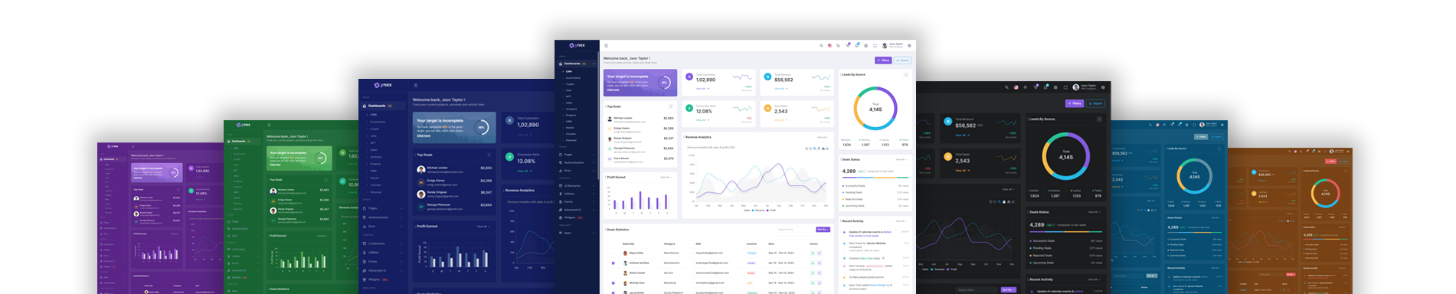The image size is (1456, 294).
Task: Select Ecommerce in the dashboards submenu
Action: 573,78
